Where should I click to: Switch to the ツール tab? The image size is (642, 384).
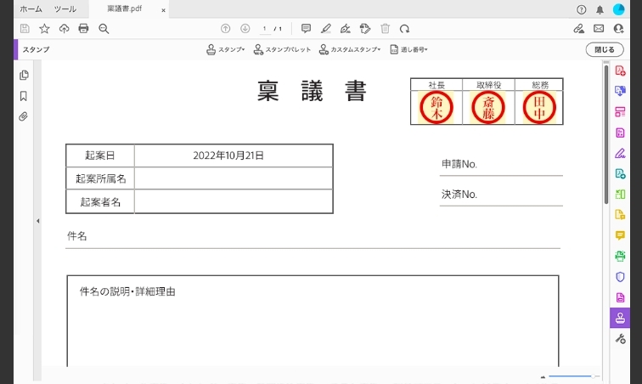(x=65, y=9)
